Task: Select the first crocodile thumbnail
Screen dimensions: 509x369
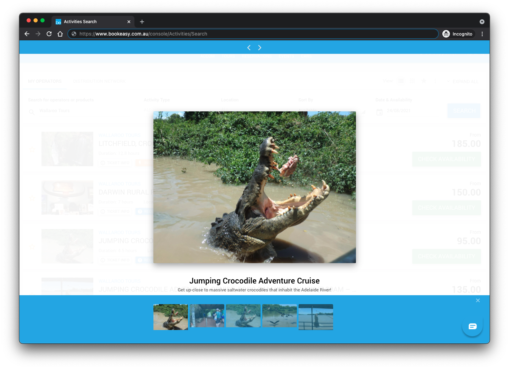Action: (171, 317)
